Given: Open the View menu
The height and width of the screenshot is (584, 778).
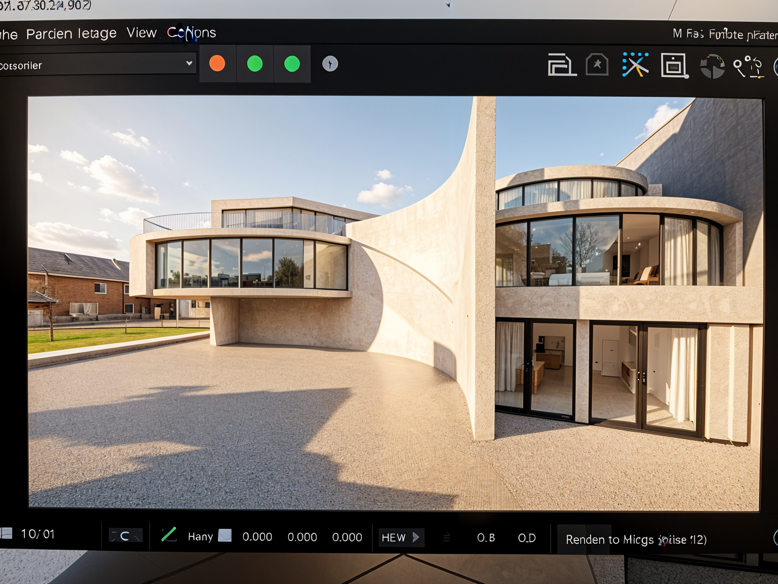Looking at the screenshot, I should pos(141,33).
